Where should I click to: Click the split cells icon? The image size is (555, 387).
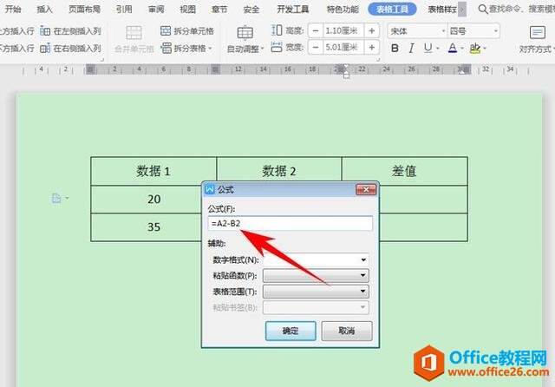[x=166, y=31]
